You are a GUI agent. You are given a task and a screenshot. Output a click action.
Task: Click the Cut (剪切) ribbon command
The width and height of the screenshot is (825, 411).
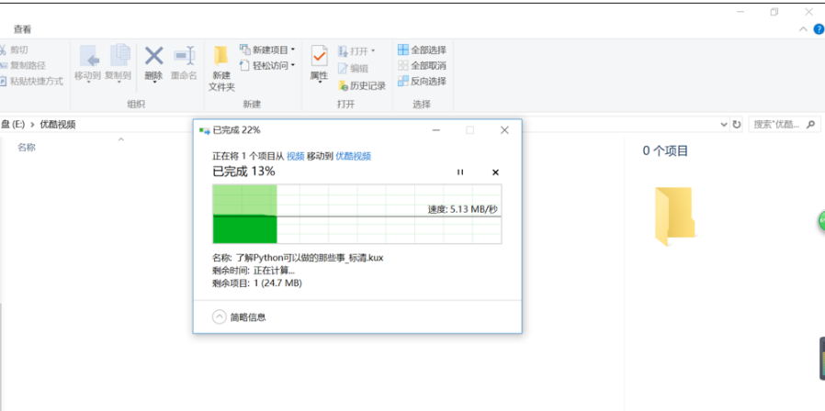click(x=14, y=50)
